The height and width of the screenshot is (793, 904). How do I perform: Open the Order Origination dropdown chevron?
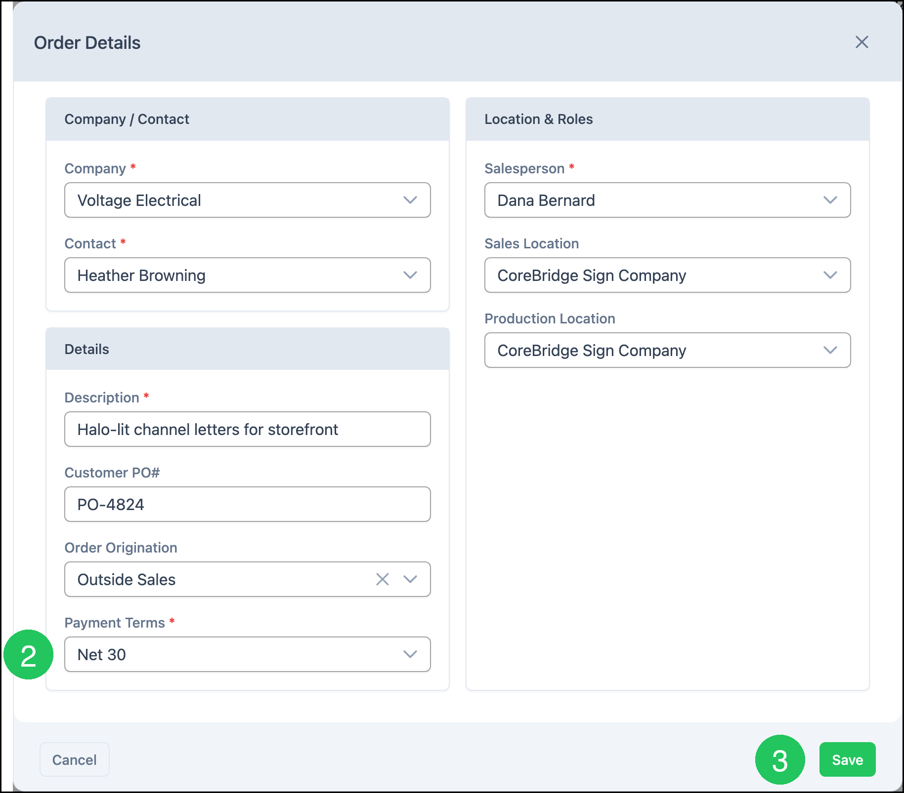(410, 579)
